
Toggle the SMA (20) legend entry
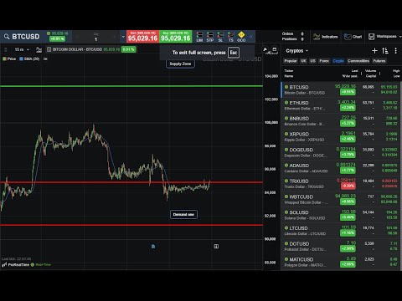tap(29, 59)
